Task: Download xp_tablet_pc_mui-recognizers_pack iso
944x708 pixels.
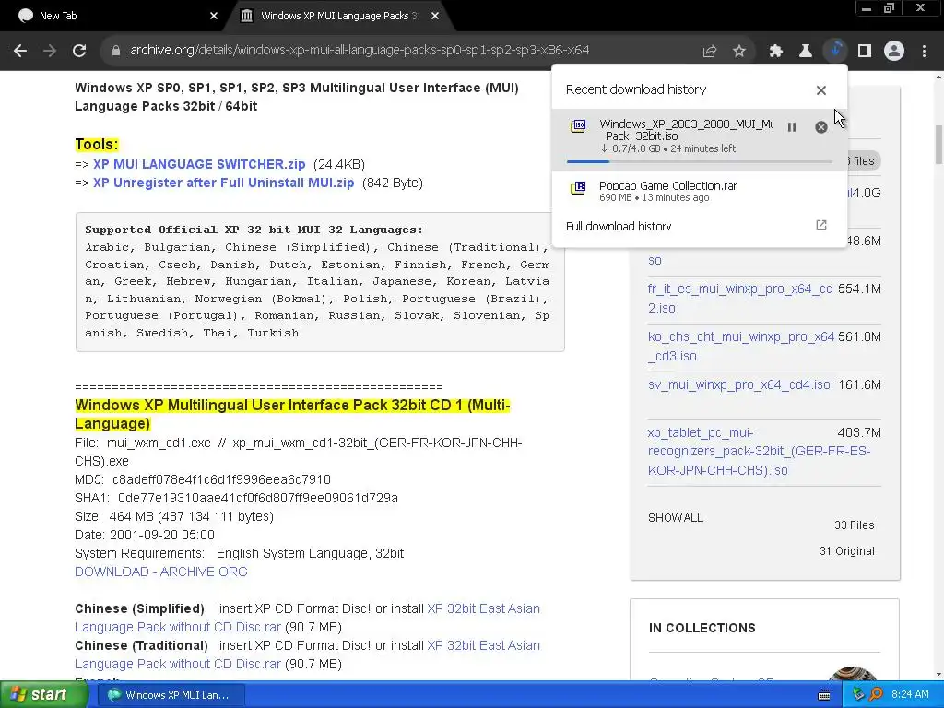Action: 760,452
